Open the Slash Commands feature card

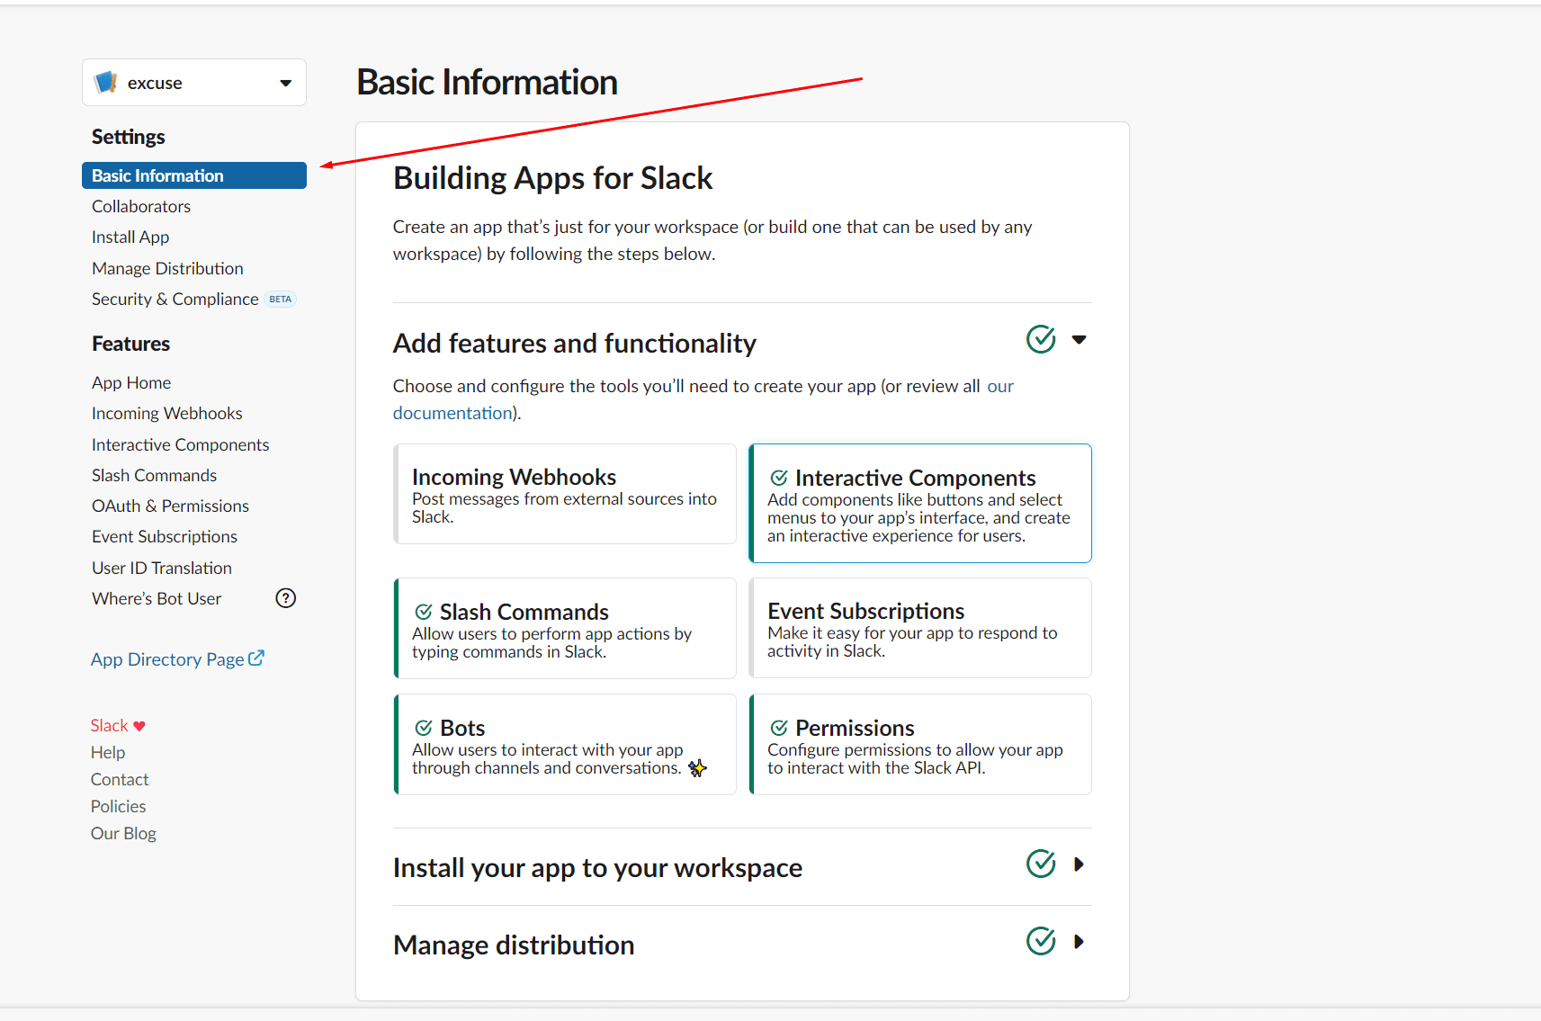(x=565, y=628)
